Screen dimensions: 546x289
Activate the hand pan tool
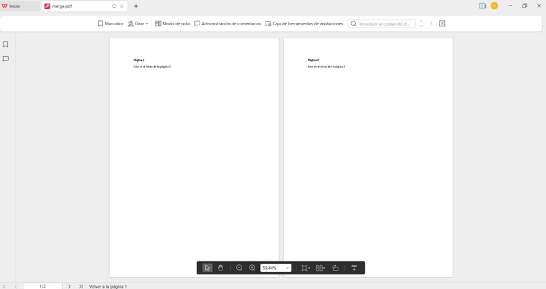coord(221,268)
